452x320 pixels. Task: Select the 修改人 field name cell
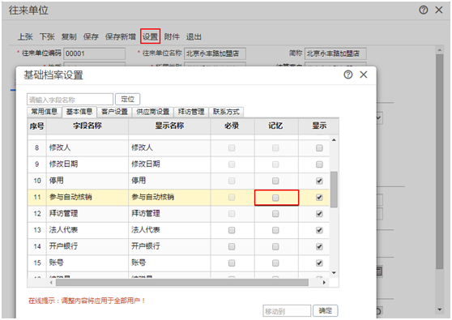coord(87,148)
